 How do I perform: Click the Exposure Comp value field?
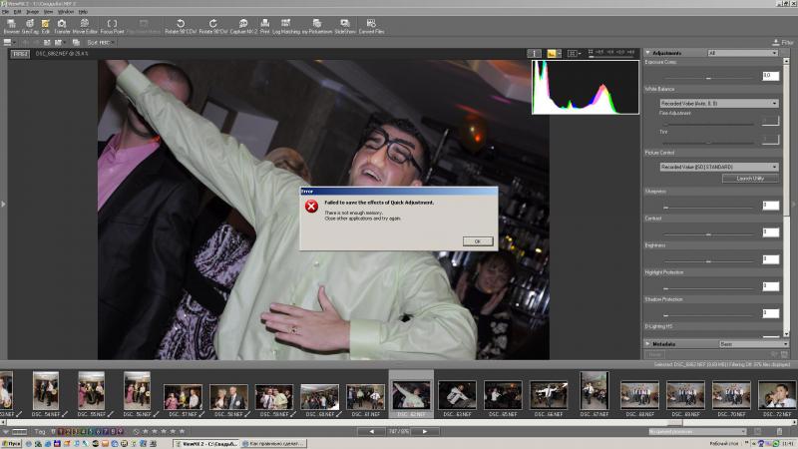[x=770, y=76]
